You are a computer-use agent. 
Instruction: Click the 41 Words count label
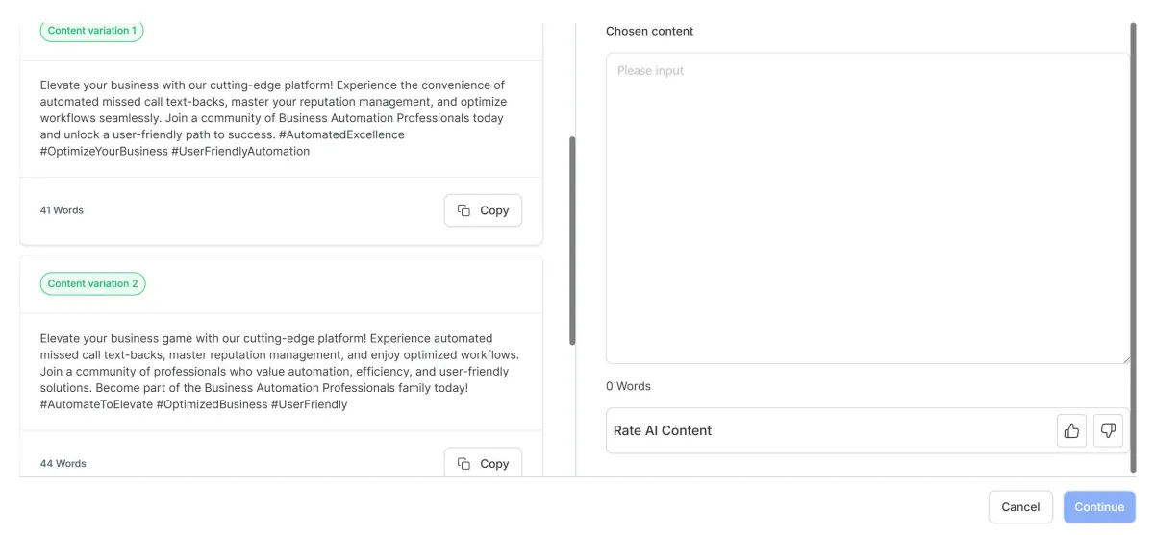point(62,210)
